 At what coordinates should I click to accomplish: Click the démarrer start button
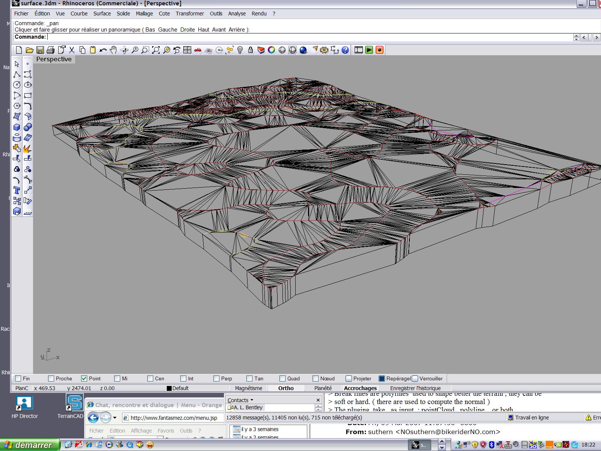(x=30, y=445)
